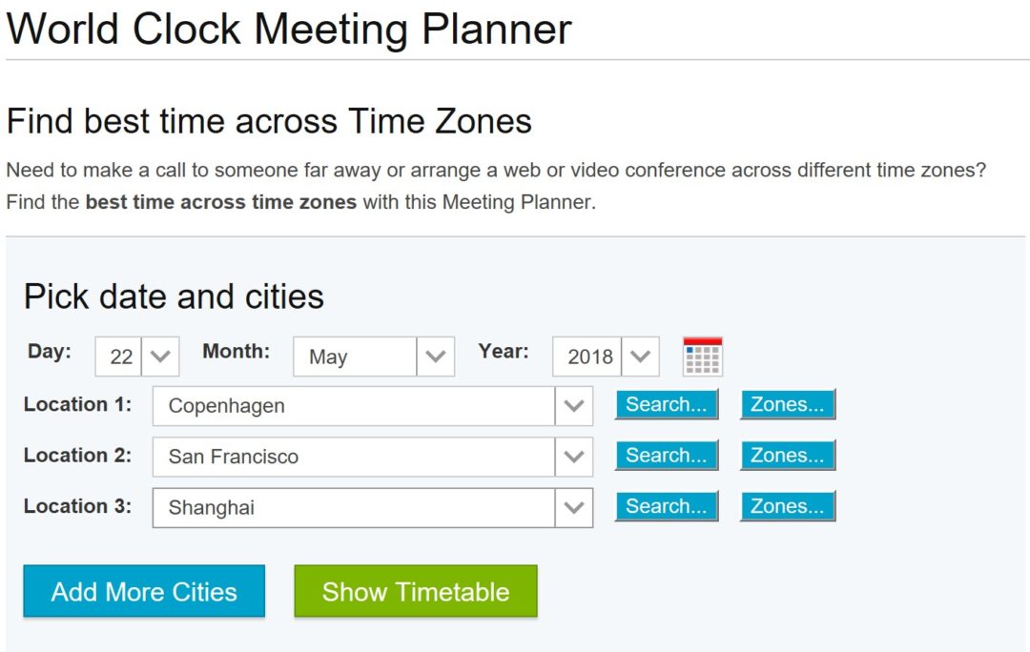
Task: Select the Shanghai location field
Action: (353, 507)
